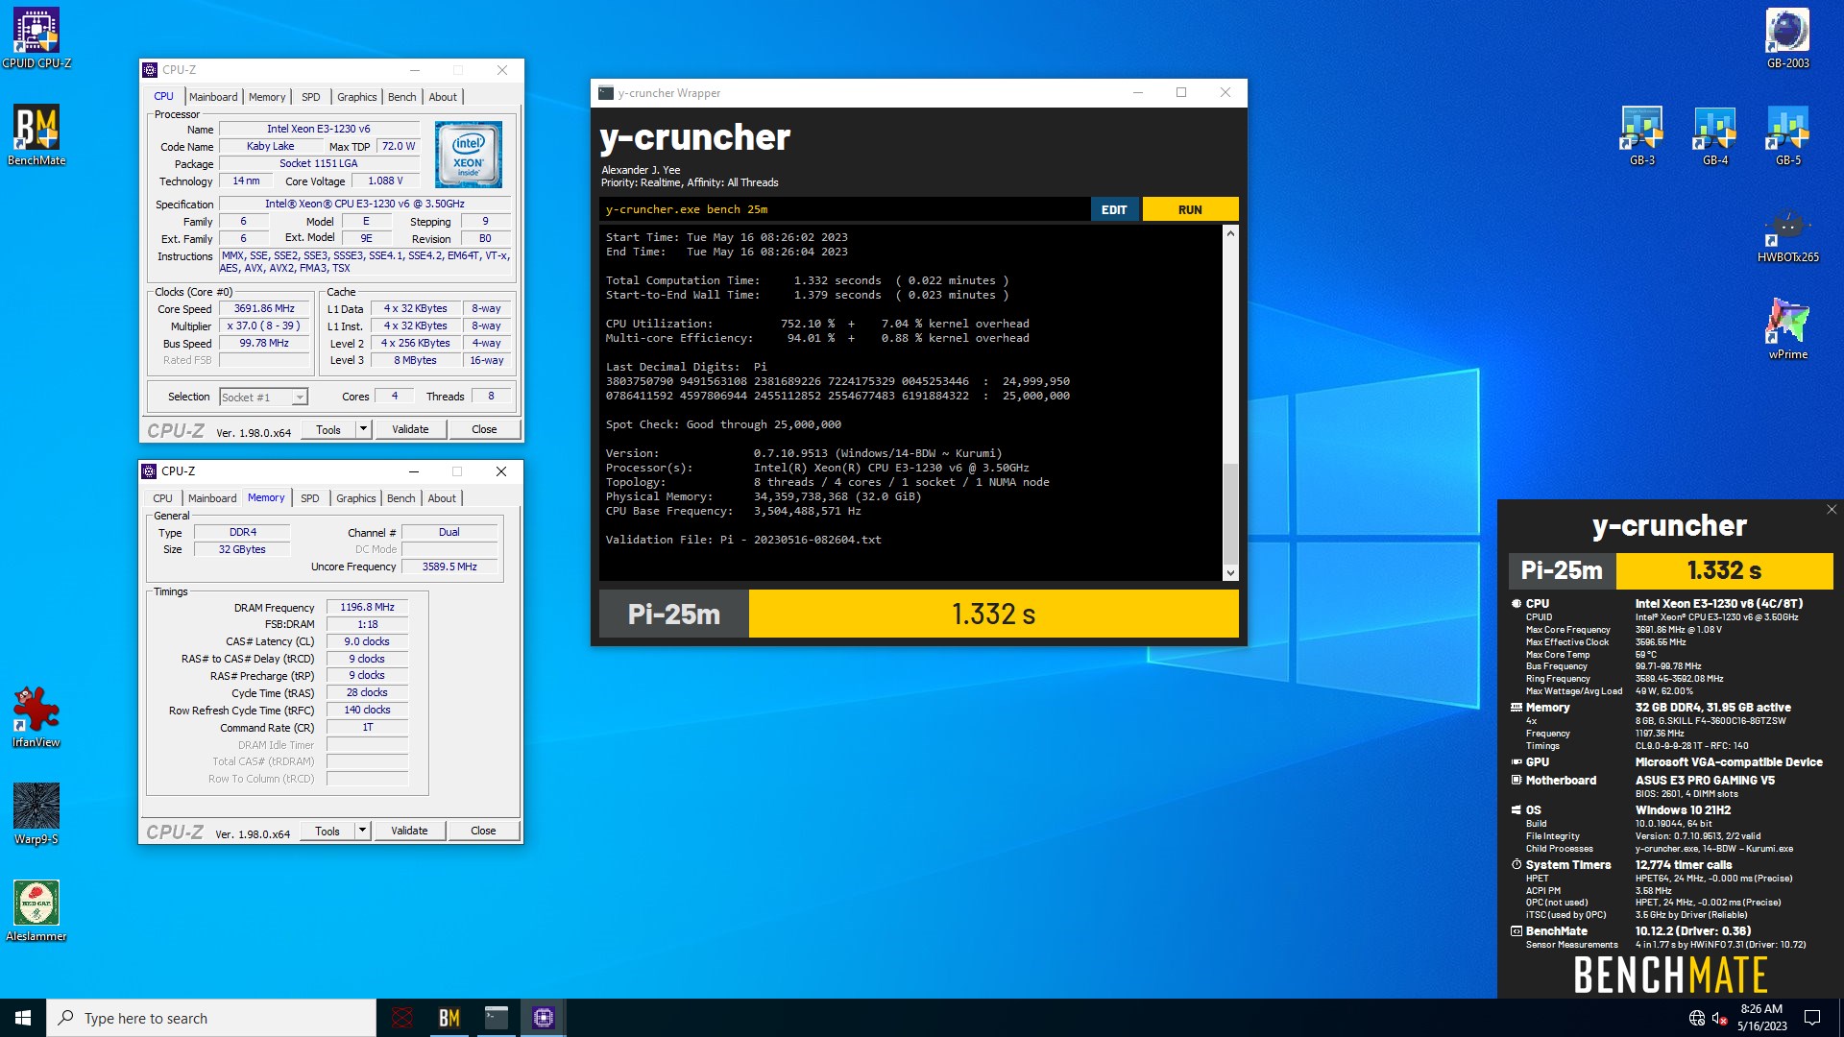
Task: Switch to SPD tab in top CPU-Z
Action: [311, 97]
